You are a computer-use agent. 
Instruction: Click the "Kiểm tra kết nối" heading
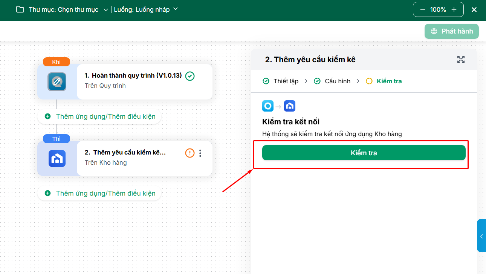click(x=291, y=122)
